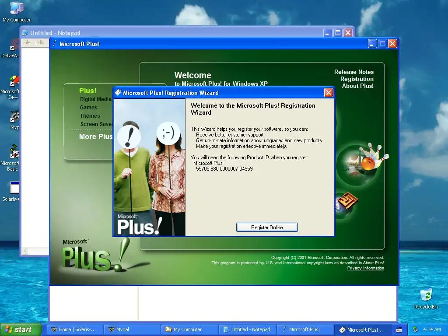Close the Microsoft Plus! main window

[x=392, y=44]
